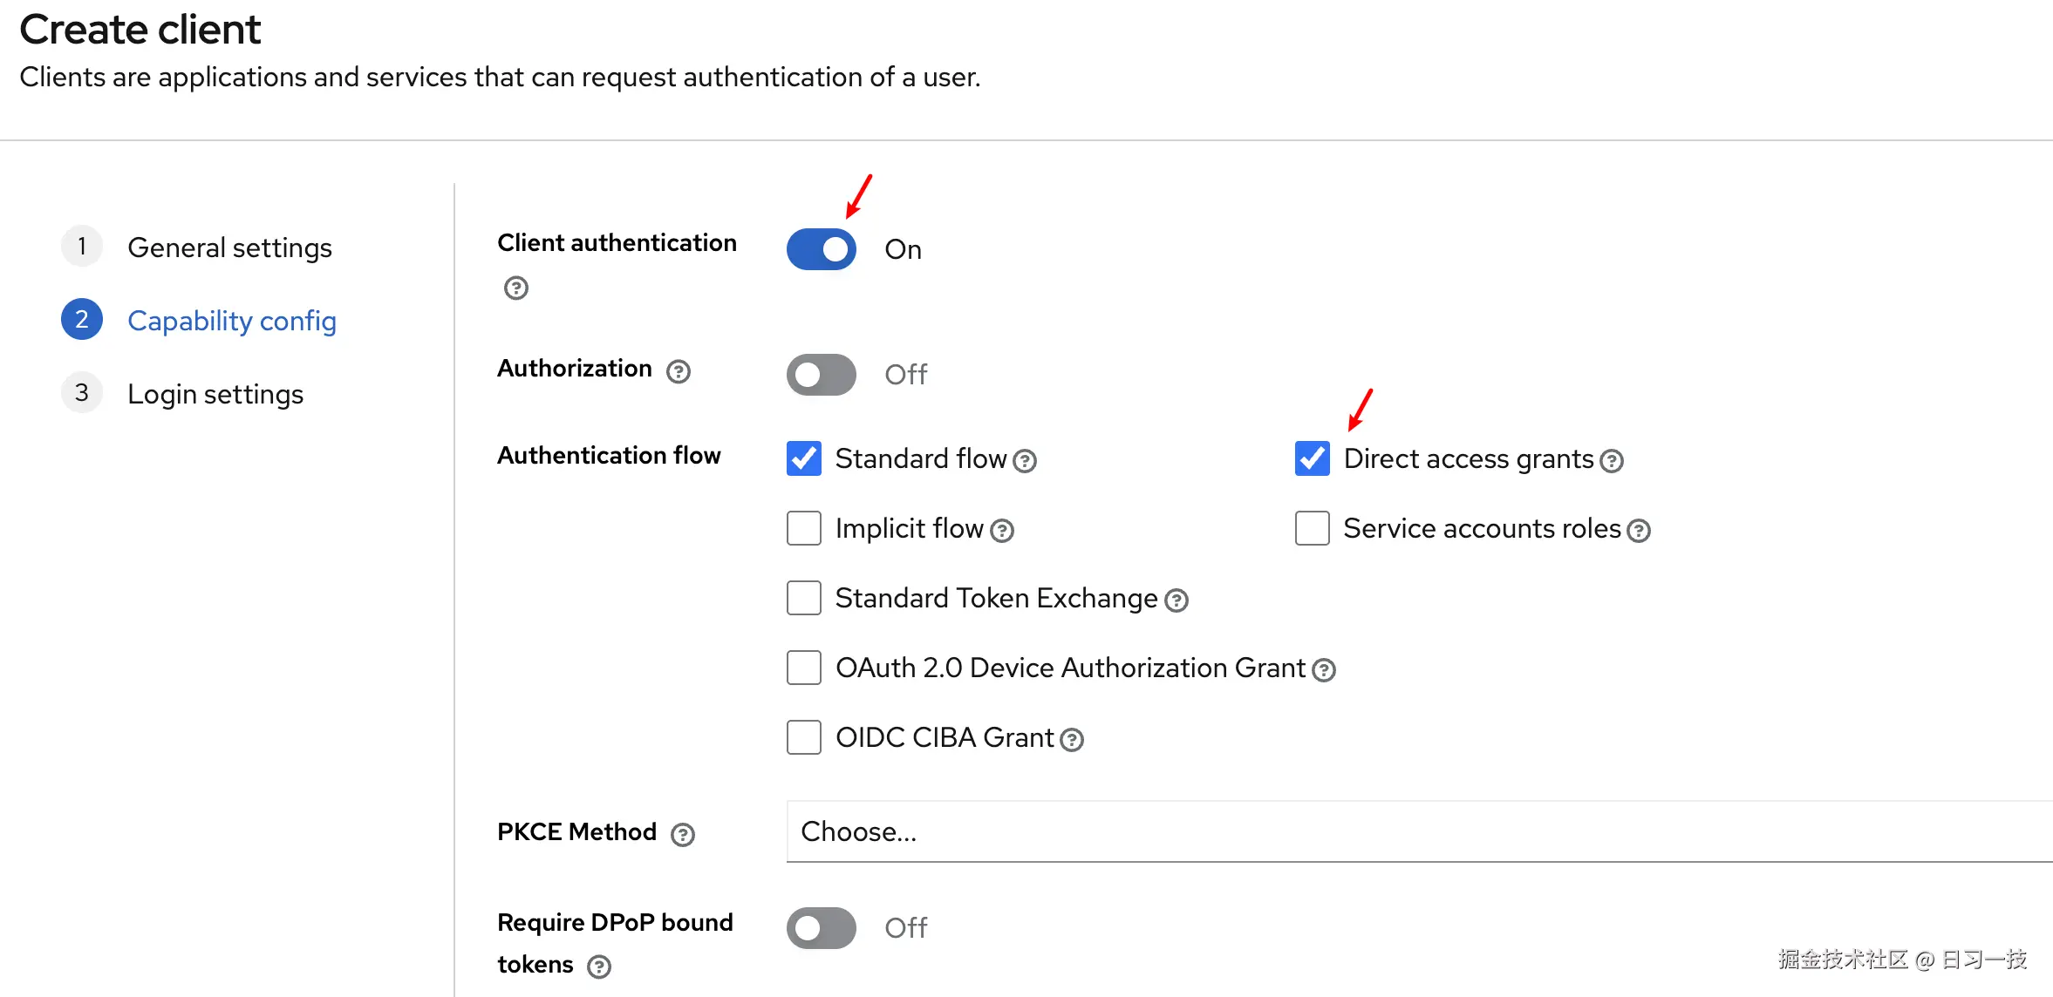
Task: Select the Capability config step
Action: coord(231,320)
